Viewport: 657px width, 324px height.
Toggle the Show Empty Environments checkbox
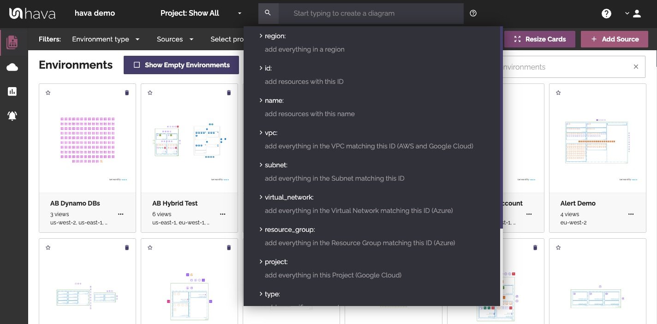point(137,65)
